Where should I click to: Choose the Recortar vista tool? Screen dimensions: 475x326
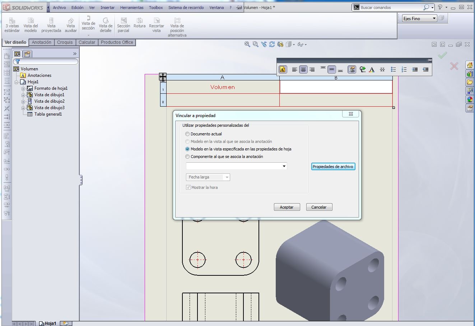(157, 25)
